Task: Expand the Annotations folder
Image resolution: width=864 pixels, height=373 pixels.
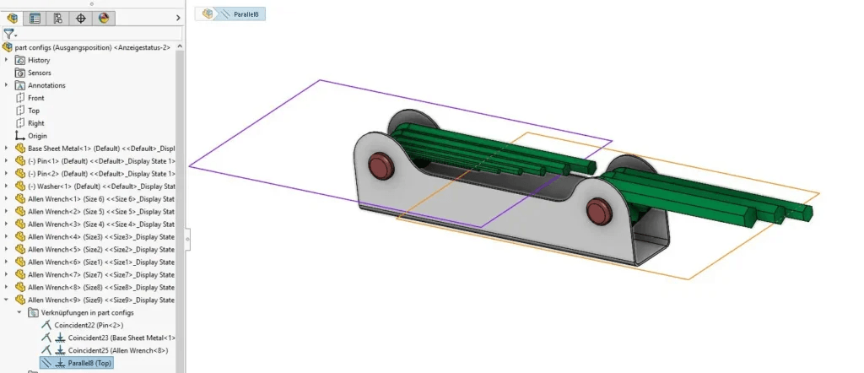Action: point(7,85)
